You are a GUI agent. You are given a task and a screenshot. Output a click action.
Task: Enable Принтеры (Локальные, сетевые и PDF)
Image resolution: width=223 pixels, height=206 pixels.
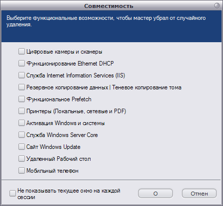pyautogui.click(x=21, y=111)
